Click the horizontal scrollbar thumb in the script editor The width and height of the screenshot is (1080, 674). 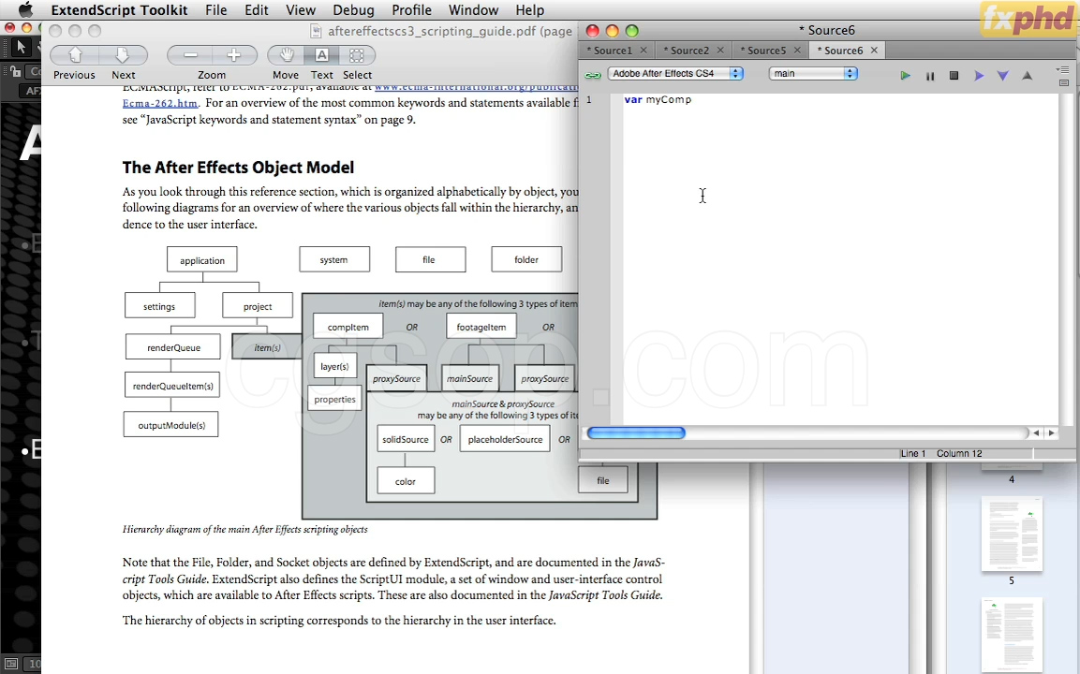click(636, 432)
